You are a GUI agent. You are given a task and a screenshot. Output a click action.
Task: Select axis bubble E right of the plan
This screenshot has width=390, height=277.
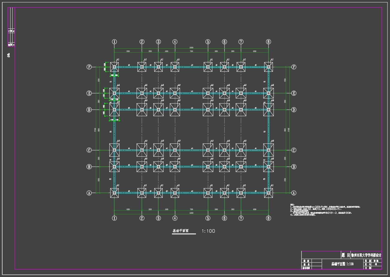(x=294, y=93)
